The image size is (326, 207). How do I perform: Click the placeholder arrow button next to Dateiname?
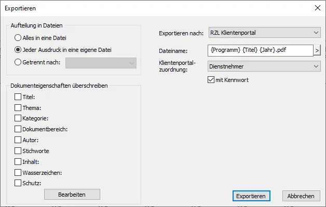[x=317, y=50]
